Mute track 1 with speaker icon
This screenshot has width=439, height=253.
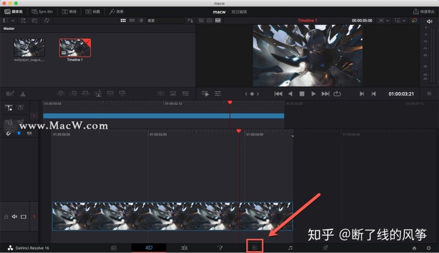(x=15, y=216)
